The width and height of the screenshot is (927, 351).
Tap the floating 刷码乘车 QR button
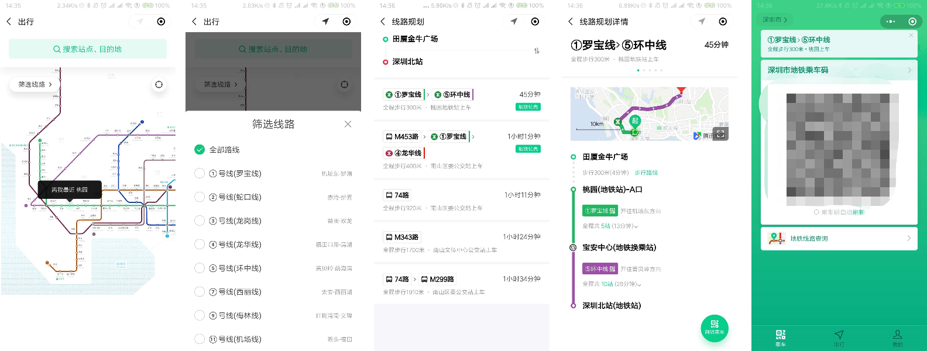tap(715, 328)
